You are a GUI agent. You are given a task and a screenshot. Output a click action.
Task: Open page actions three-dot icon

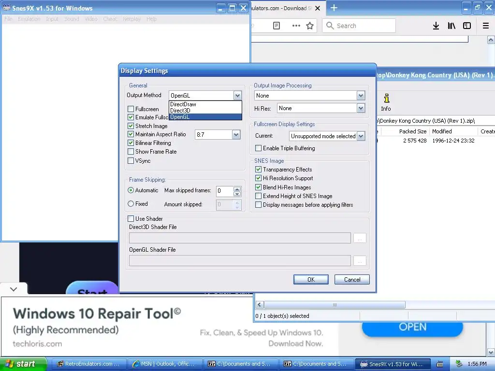296,26
